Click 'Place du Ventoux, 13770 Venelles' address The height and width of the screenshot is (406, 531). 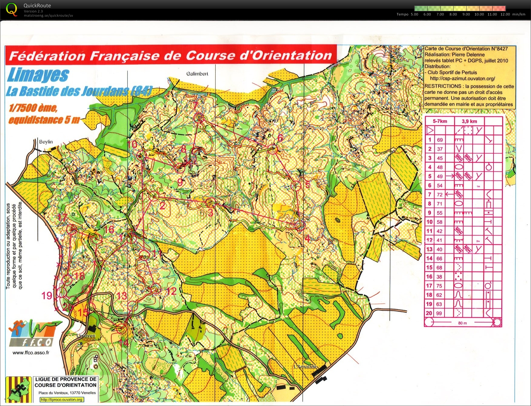pos(67,393)
